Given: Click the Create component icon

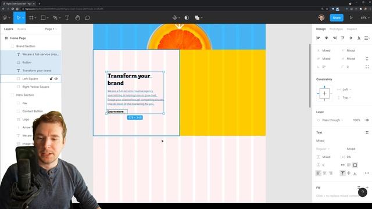Looking at the screenshot, I should 175,18.
